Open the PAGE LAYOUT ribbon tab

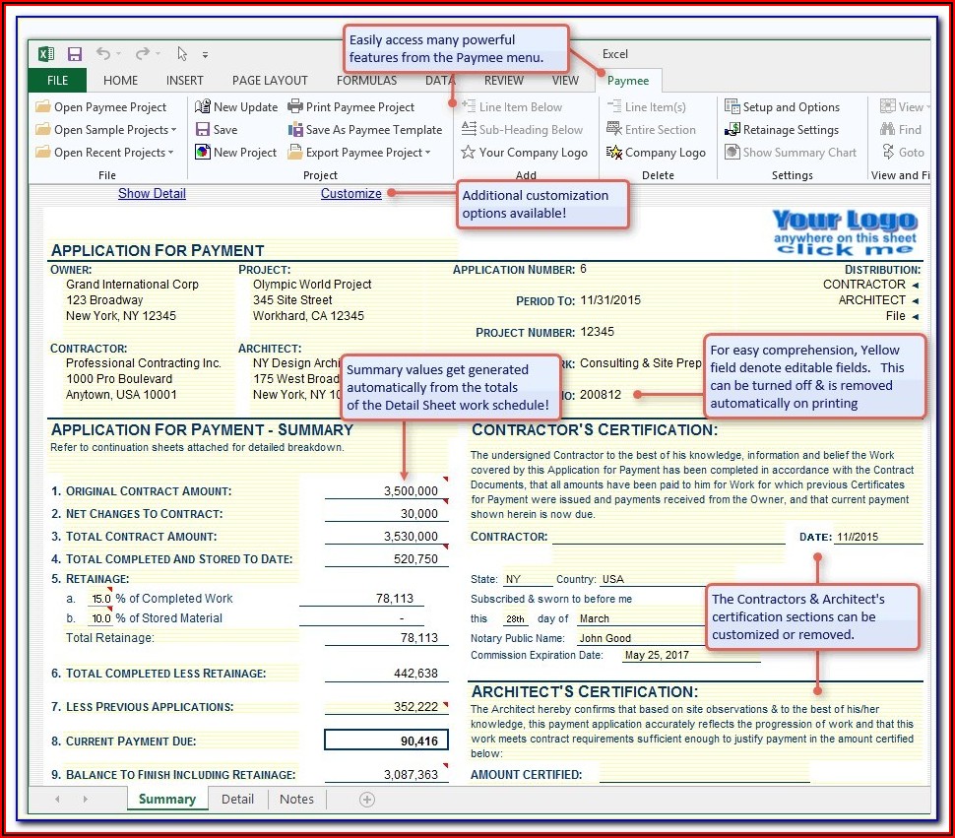tap(270, 81)
